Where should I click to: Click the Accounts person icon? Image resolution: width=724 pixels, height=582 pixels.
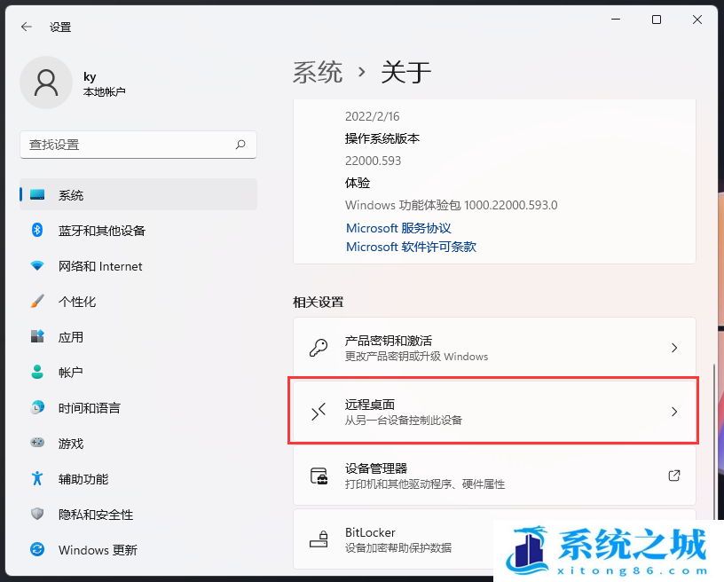point(37,372)
